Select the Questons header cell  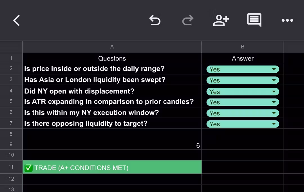[112, 59]
